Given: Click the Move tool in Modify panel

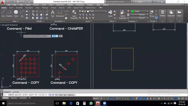Looking at the screenshot, I should 33,11.
